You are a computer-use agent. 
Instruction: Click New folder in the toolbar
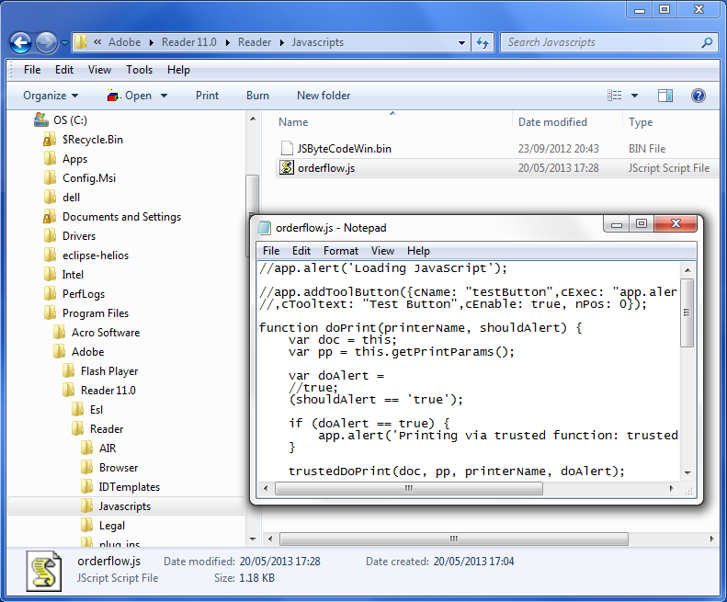[324, 96]
